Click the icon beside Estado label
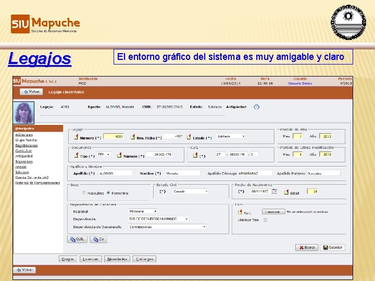Image resolution: width=375 pixels, height=281 pixels. (189, 137)
